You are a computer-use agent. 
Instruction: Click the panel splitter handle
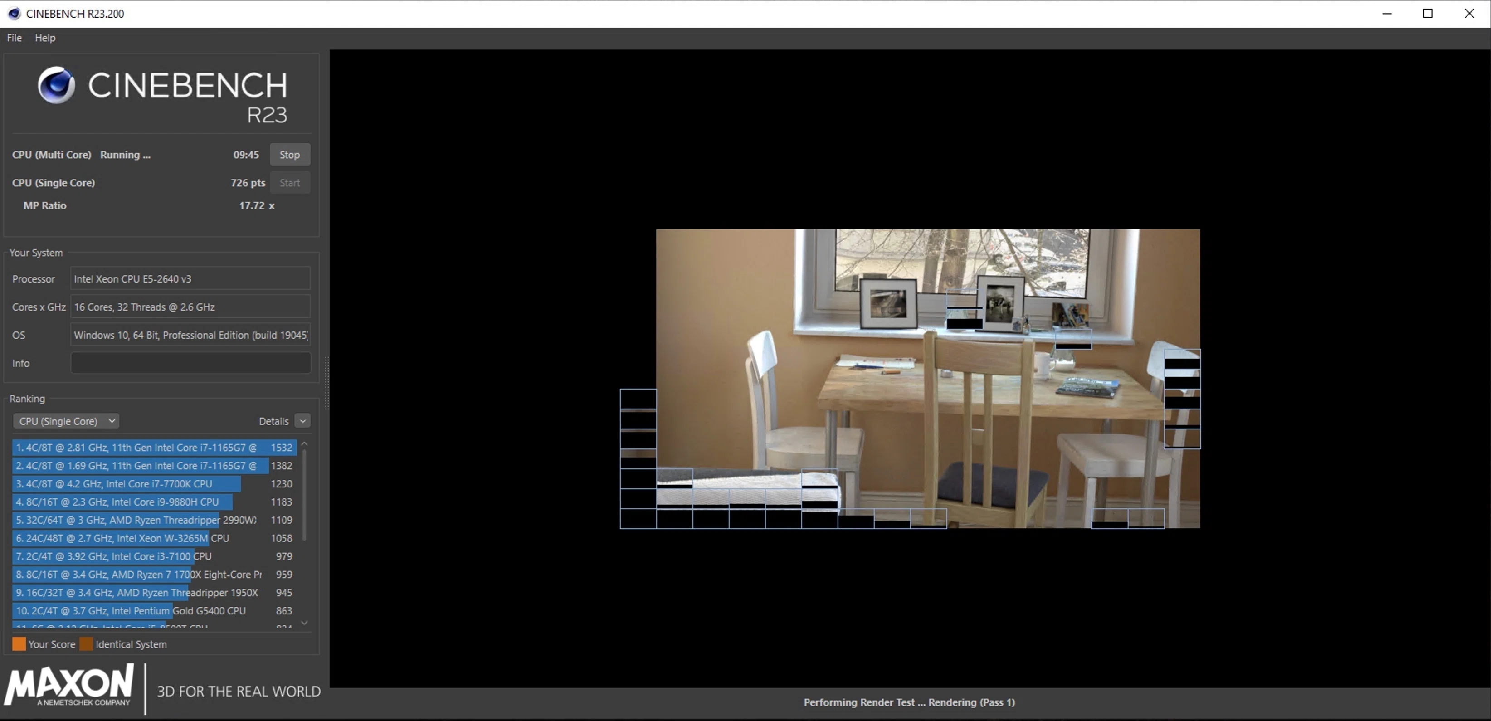(327, 384)
